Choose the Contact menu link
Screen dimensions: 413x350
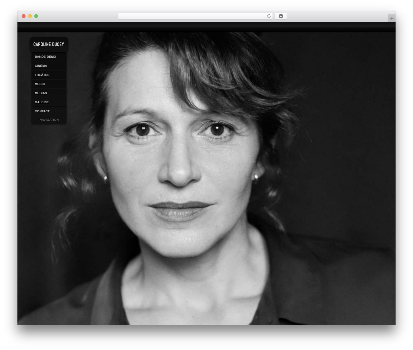point(49,111)
